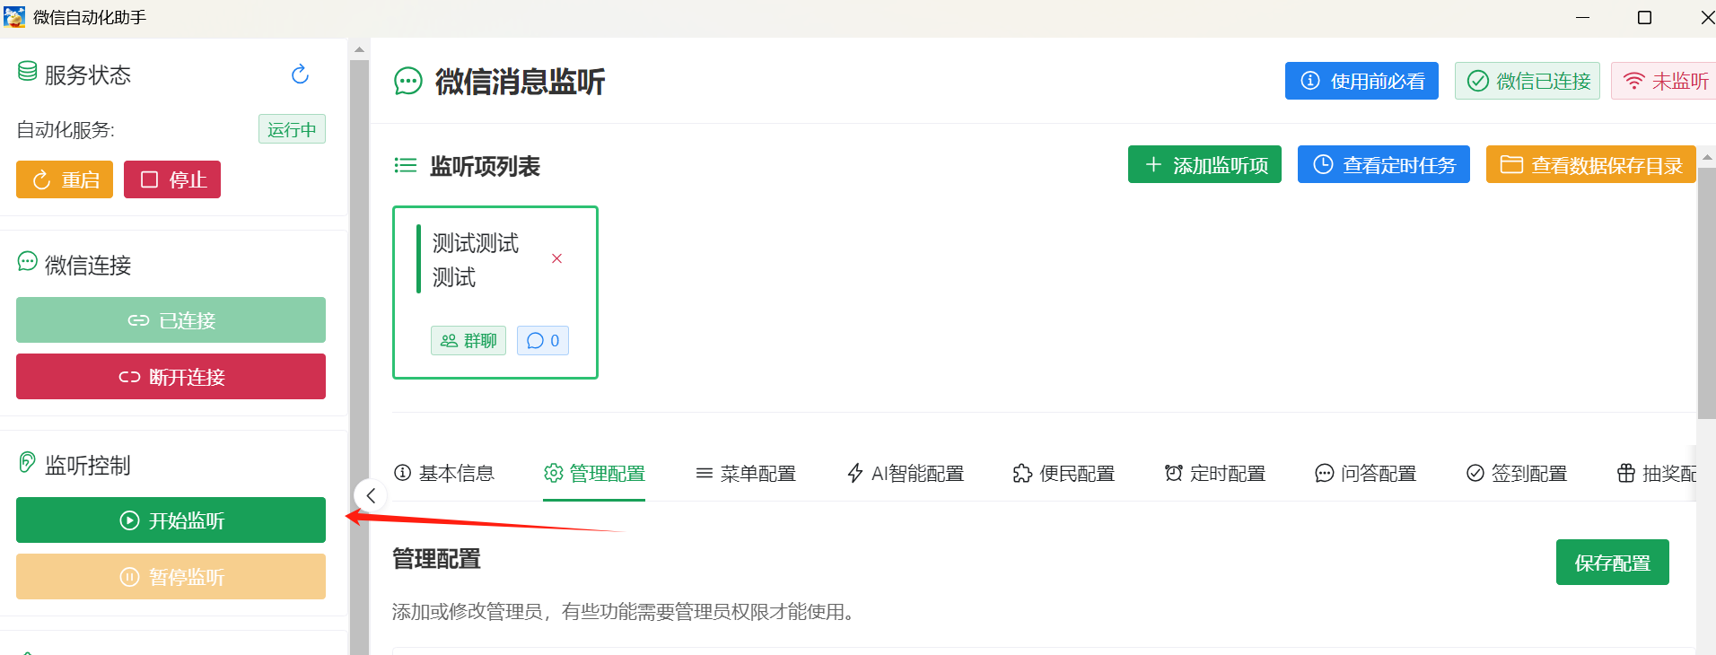Click the 微信连接 chat bubble icon
Screen dimensions: 1716x655
point(28,262)
